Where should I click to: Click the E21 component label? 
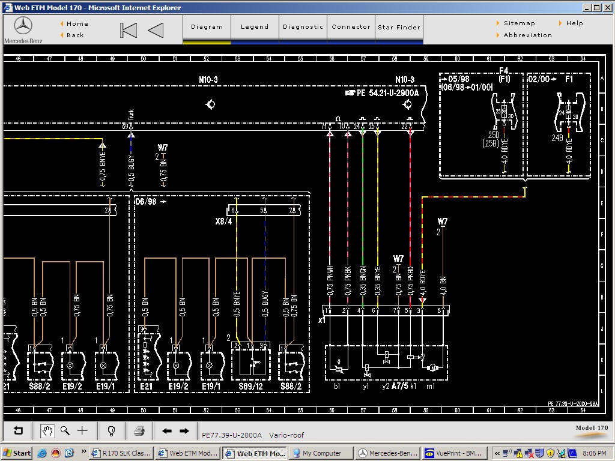pos(146,387)
